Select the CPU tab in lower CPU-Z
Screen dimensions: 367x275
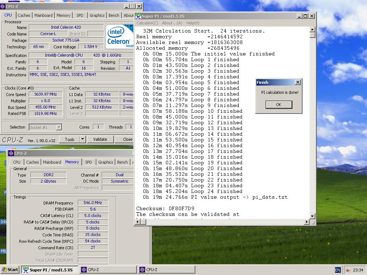click(16, 162)
